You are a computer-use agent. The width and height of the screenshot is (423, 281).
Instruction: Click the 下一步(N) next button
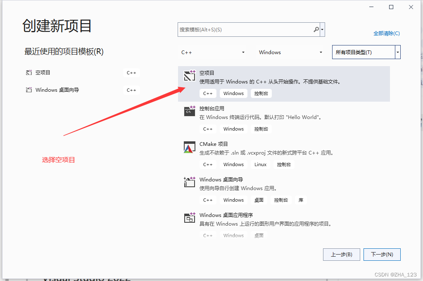(382, 255)
